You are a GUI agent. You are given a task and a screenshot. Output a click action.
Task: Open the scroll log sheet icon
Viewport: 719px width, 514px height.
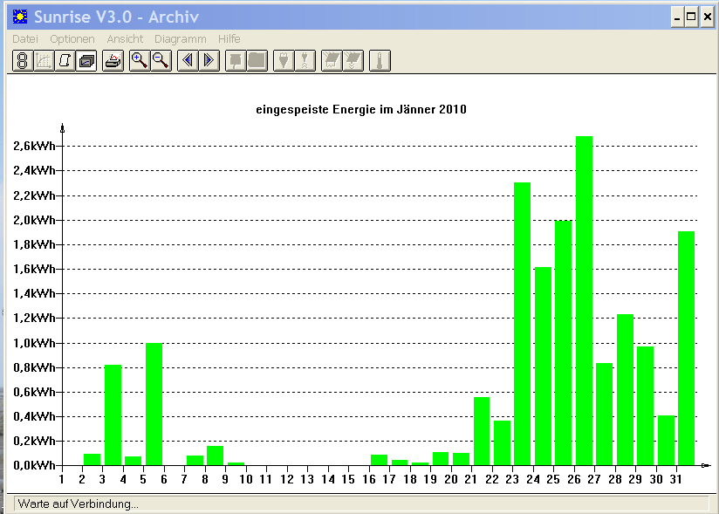click(65, 60)
